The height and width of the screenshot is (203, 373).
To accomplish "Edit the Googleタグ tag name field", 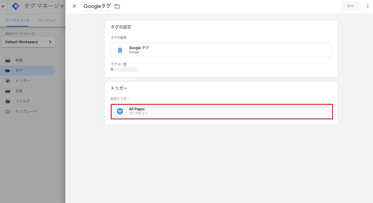I will click(x=97, y=6).
